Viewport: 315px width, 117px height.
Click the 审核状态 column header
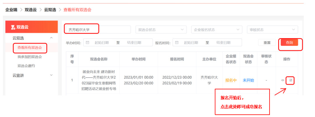click(x=266, y=59)
